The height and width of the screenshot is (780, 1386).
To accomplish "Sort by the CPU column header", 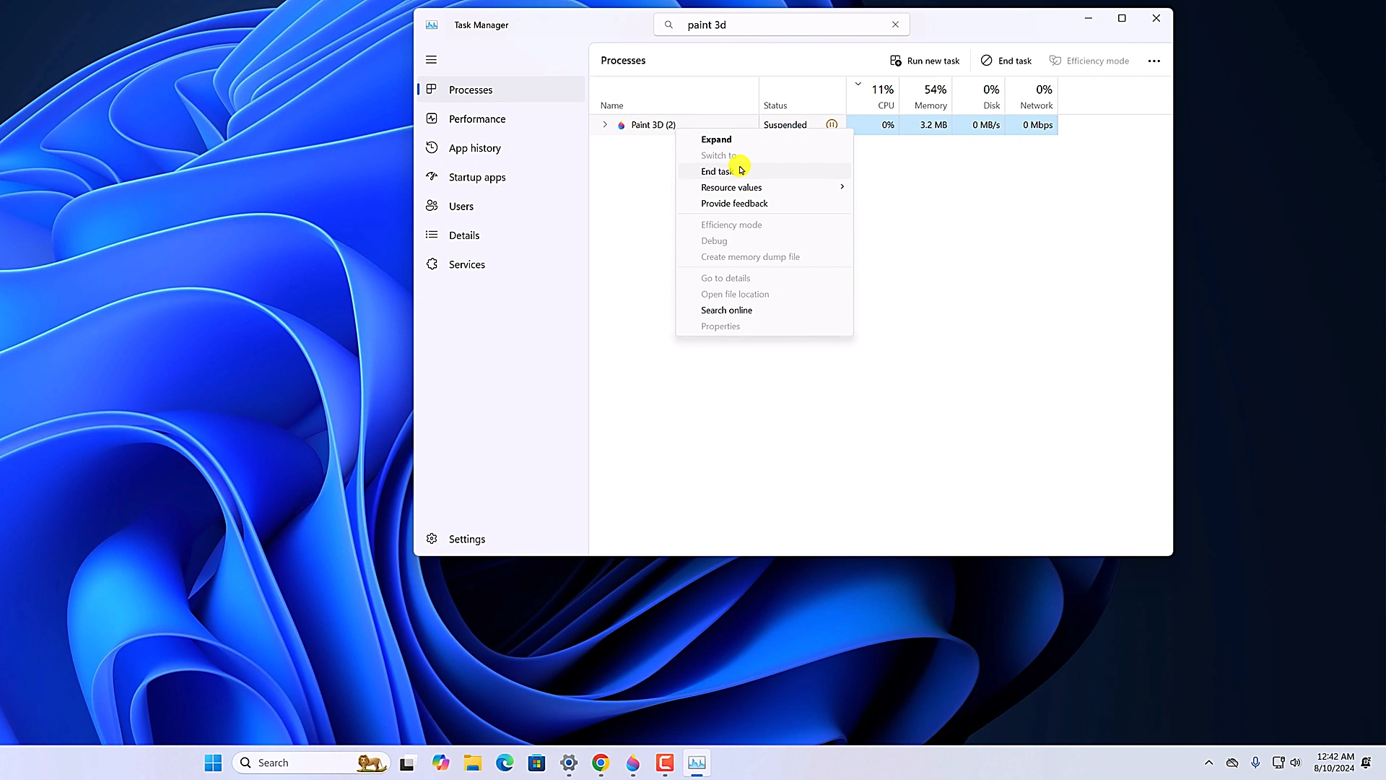I will pyautogui.click(x=873, y=96).
